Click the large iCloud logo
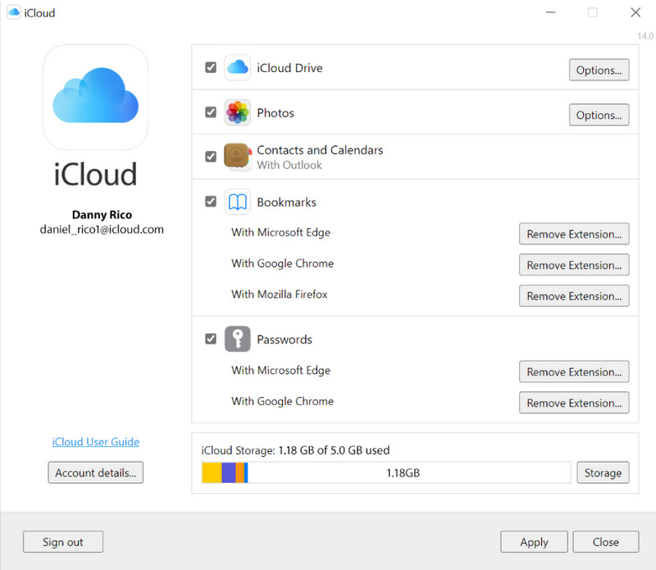The width and height of the screenshot is (656, 570). tap(95, 97)
